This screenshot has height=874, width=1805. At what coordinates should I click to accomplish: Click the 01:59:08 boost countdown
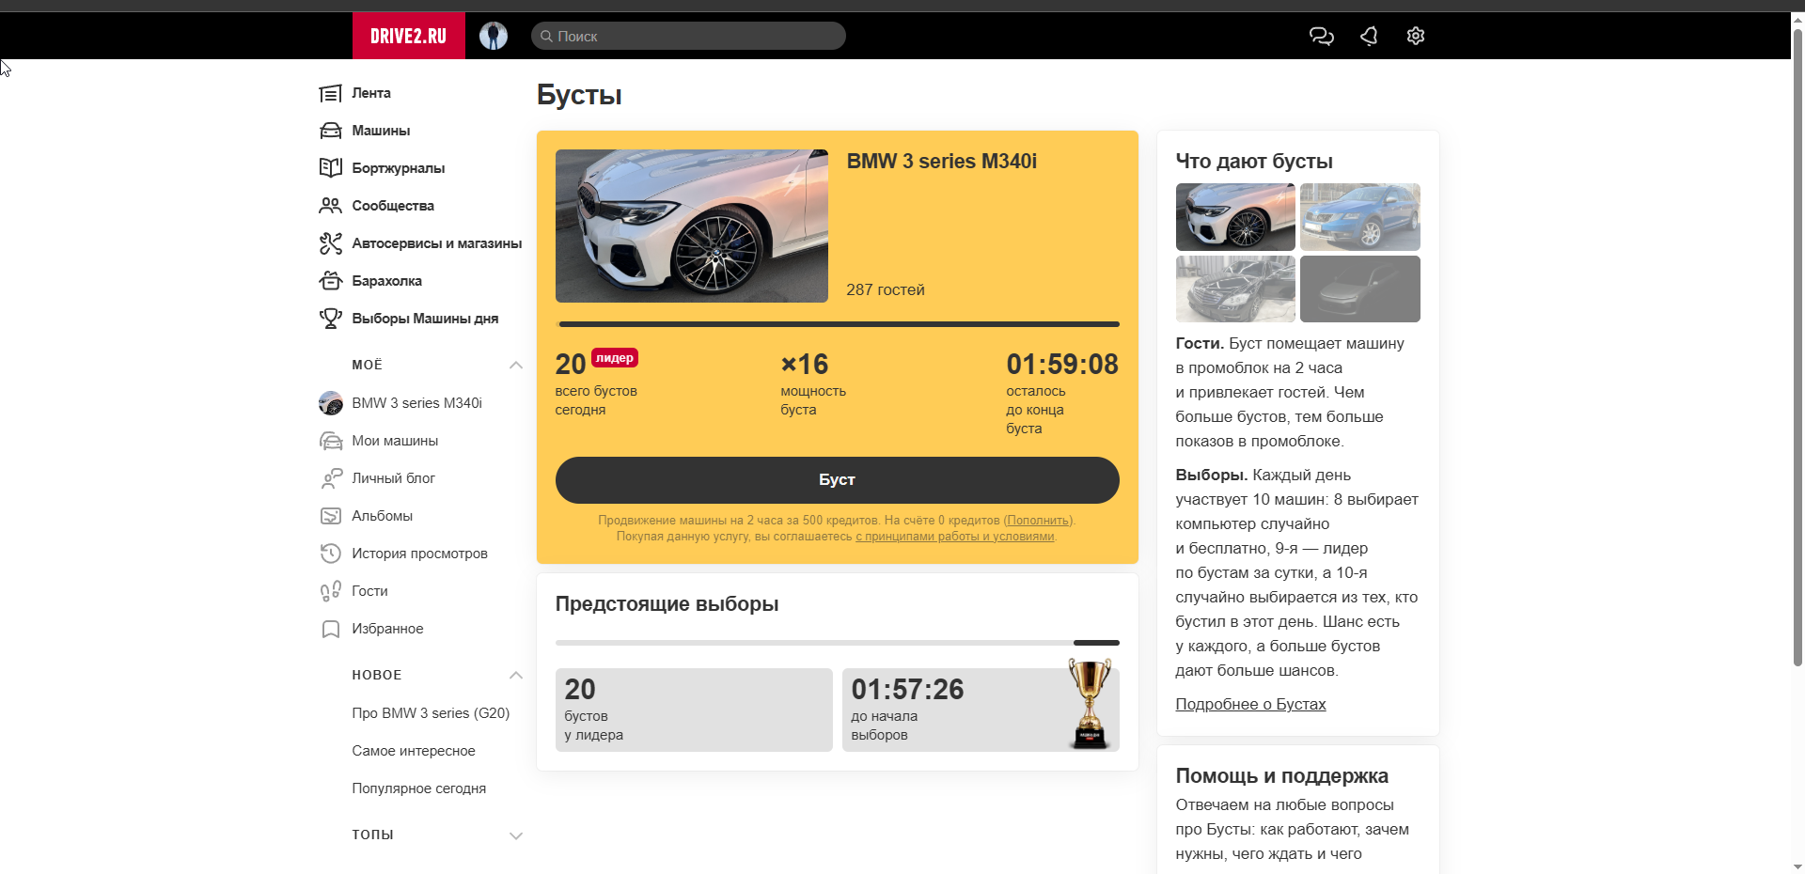[x=1062, y=365]
